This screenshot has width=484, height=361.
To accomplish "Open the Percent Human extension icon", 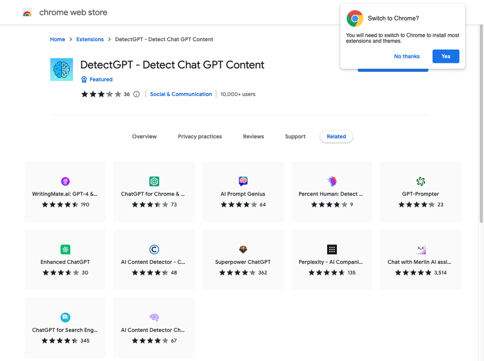I will click(331, 181).
